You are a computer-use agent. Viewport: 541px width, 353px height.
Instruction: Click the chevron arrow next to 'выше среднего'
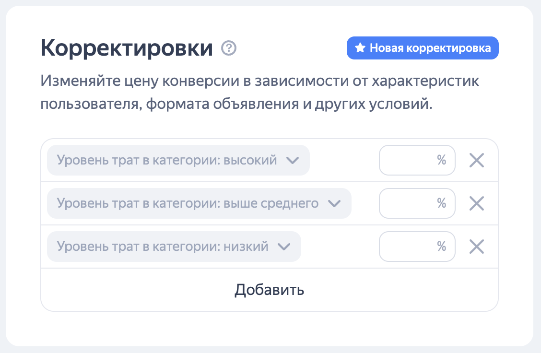tap(334, 203)
